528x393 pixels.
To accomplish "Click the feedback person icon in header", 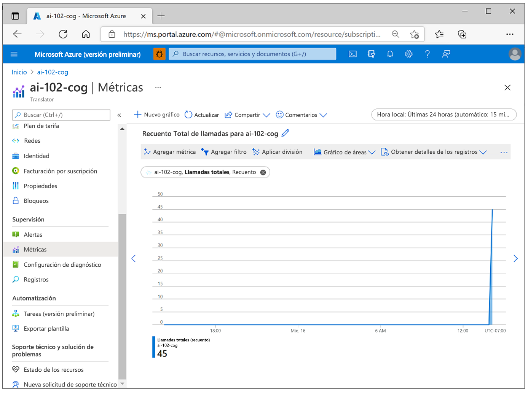I will click(x=446, y=54).
